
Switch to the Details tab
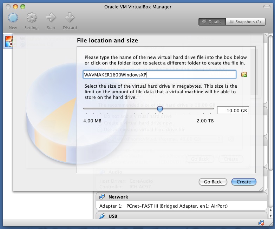[x=212, y=22]
